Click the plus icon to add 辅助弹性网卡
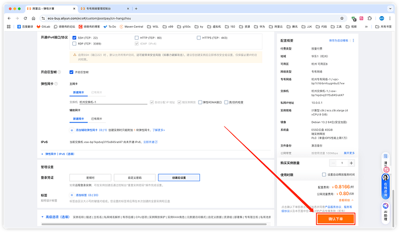399x232 pixels. [71, 130]
